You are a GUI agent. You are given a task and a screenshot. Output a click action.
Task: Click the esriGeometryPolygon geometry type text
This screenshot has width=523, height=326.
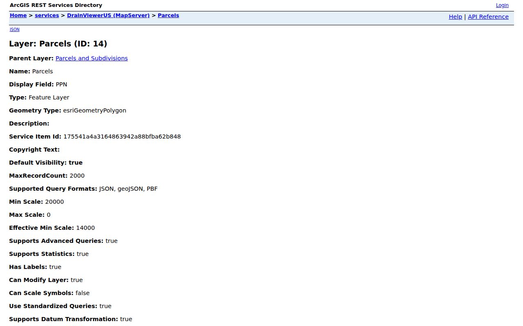point(94,110)
